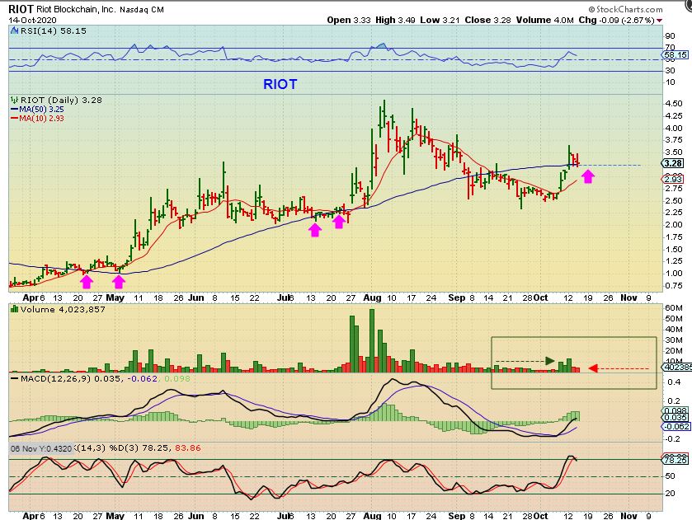Click the red down-triangle beside Chg value
The image size is (692, 520).
coord(659,21)
